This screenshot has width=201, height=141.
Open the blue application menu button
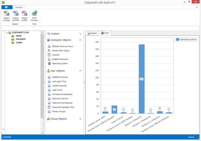click(x=7, y=7)
